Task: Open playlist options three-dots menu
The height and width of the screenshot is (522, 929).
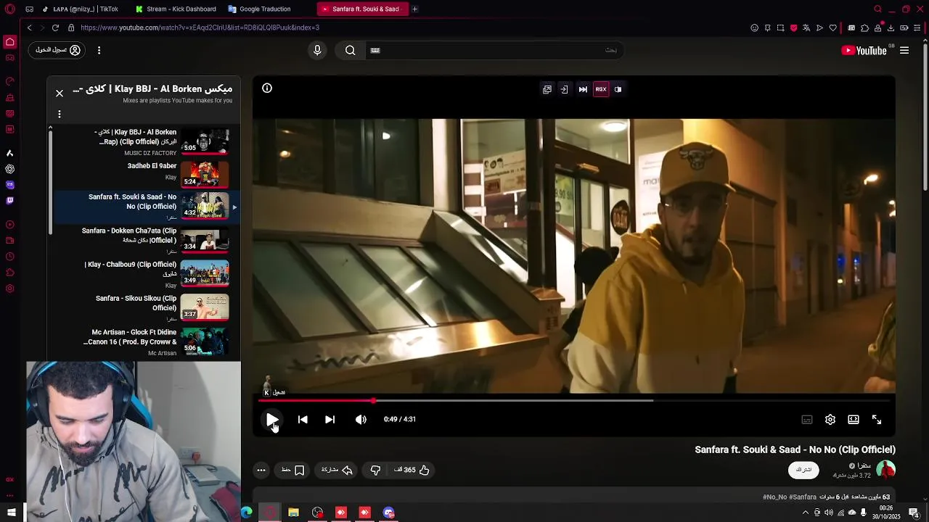Action: coord(60,114)
